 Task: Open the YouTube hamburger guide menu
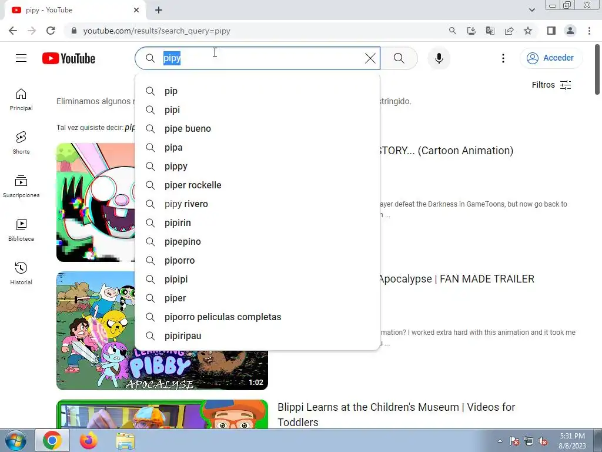pos(21,58)
